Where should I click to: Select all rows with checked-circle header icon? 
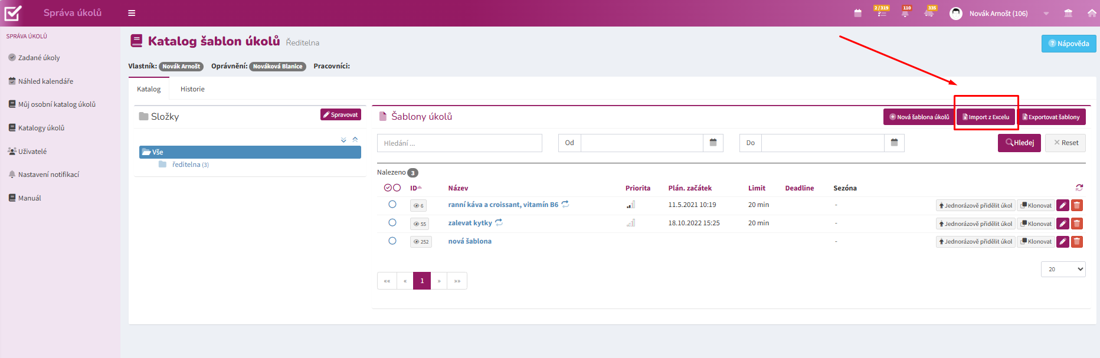(388, 188)
